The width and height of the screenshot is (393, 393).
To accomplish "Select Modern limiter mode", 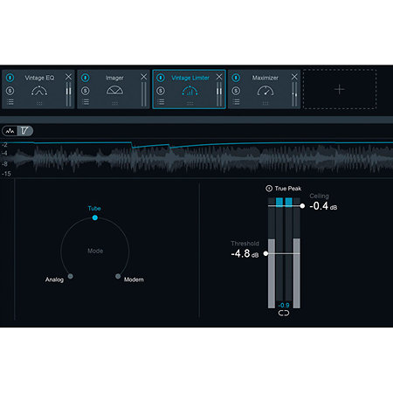I will pyautogui.click(x=118, y=276).
